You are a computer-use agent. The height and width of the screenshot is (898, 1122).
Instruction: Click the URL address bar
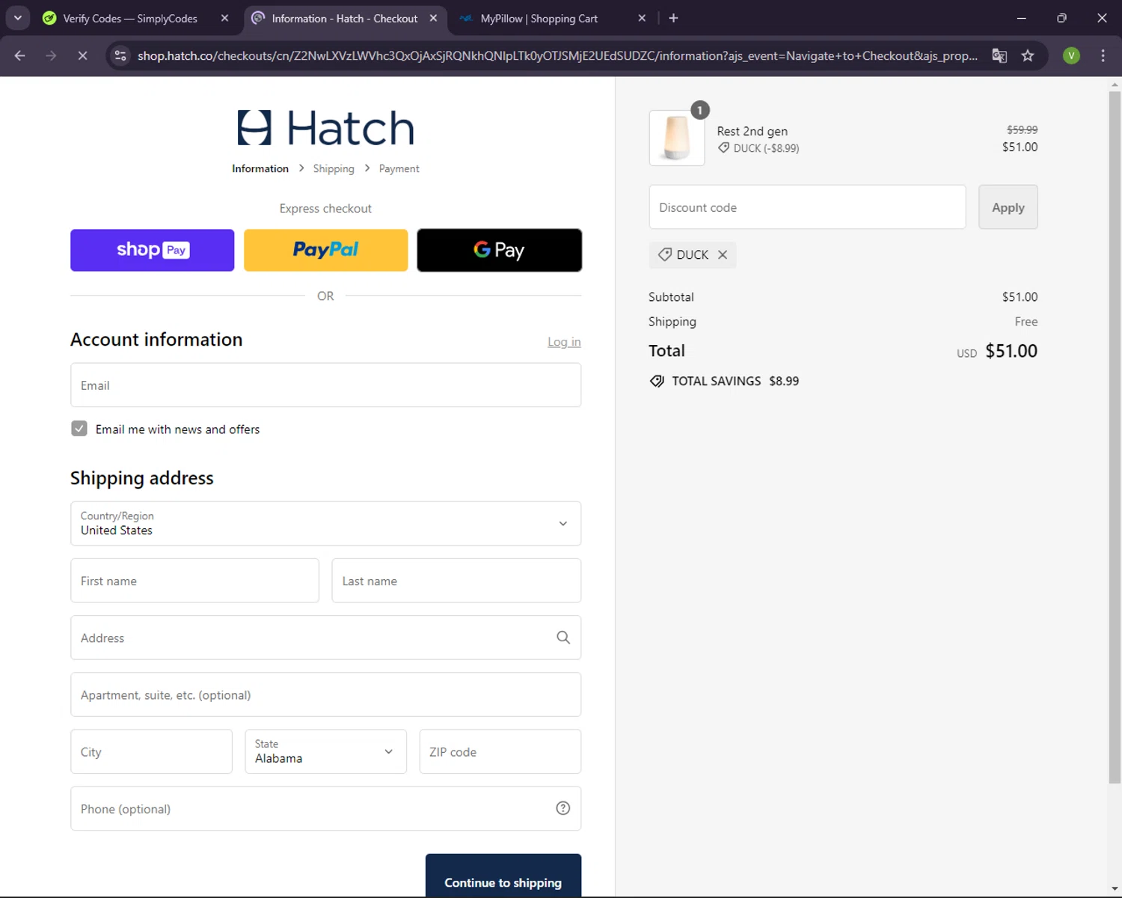pyautogui.click(x=557, y=55)
